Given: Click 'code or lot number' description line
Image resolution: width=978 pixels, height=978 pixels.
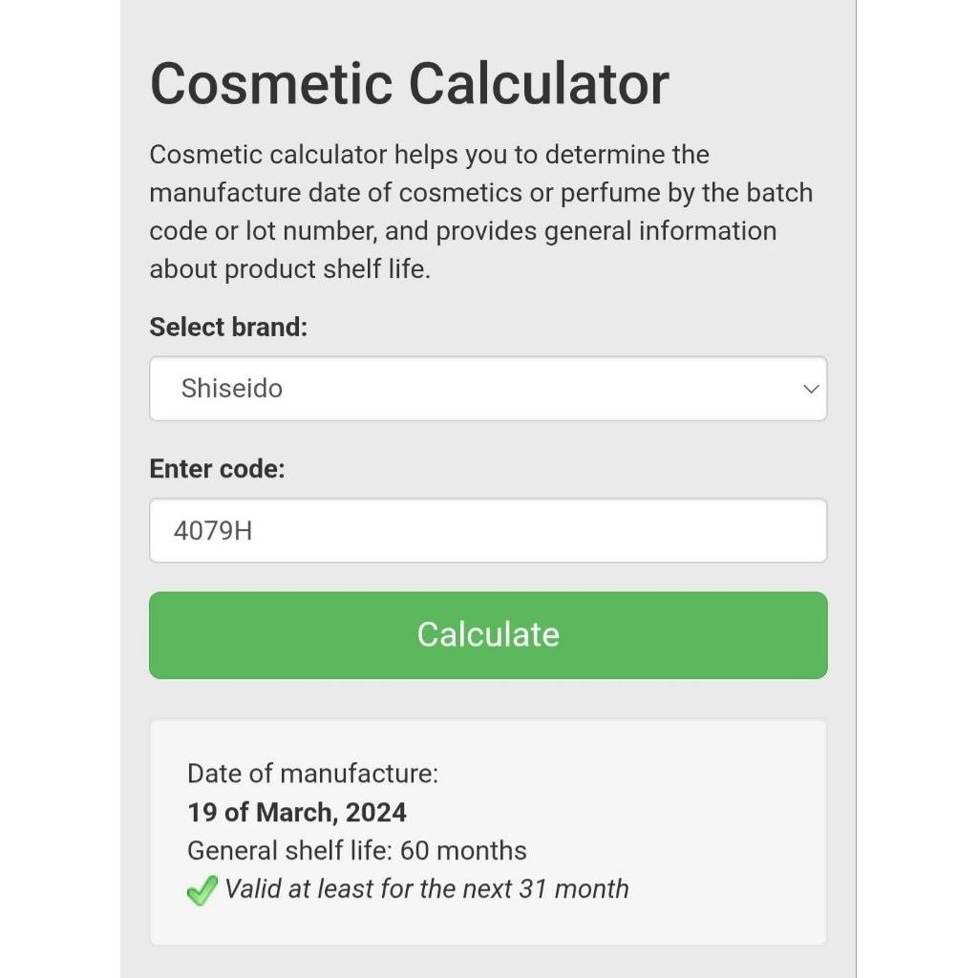Looking at the screenshot, I should (463, 231).
